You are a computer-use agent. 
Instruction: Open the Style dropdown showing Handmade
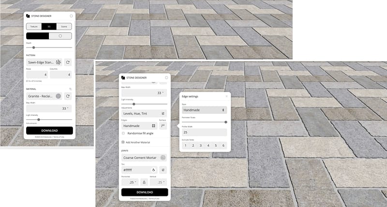pos(204,110)
